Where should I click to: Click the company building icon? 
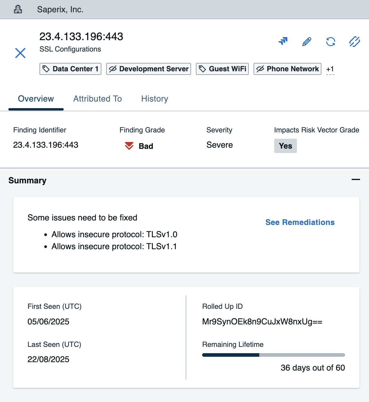tap(18, 10)
